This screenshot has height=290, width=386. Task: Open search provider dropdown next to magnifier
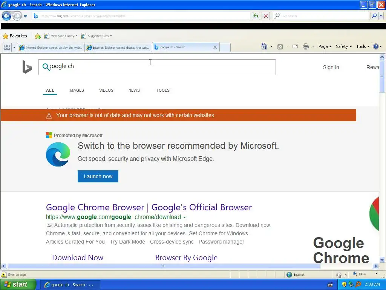click(x=381, y=16)
